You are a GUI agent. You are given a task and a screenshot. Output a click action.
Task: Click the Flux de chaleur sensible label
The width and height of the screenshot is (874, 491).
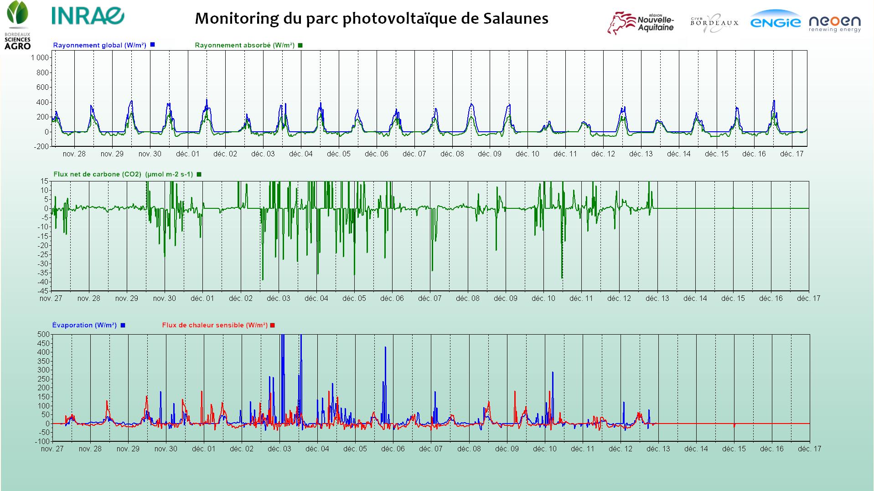tap(215, 325)
